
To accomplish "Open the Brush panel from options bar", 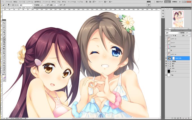I will (x=13, y=5).
